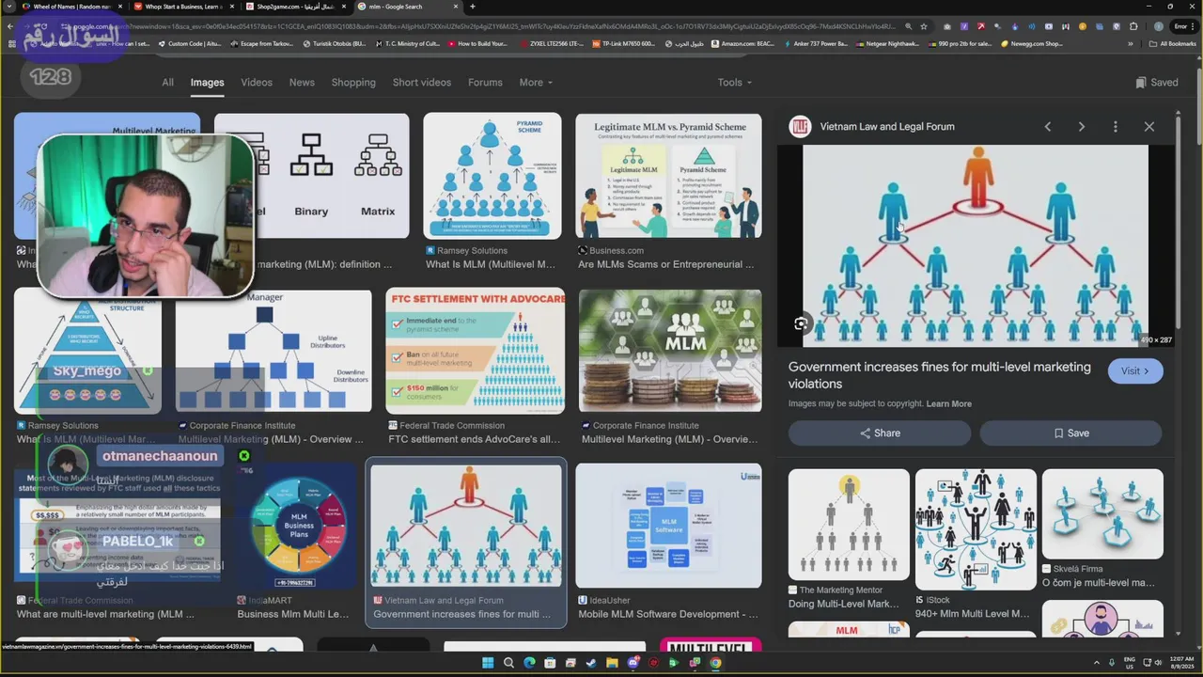Close the image preview panel
Image resolution: width=1203 pixels, height=677 pixels.
click(x=1148, y=126)
